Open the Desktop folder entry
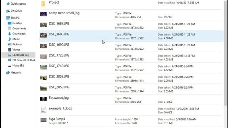The width and height of the screenshot is (228, 128). coord(17,23)
